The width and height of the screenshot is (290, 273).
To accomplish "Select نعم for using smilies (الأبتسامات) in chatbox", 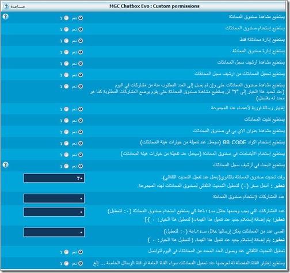I will pos(81,155).
